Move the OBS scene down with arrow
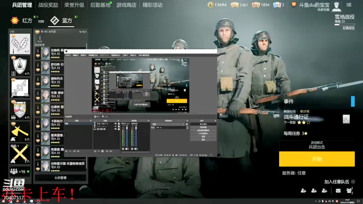This screenshot has height=204, width=363. [x=78, y=151]
